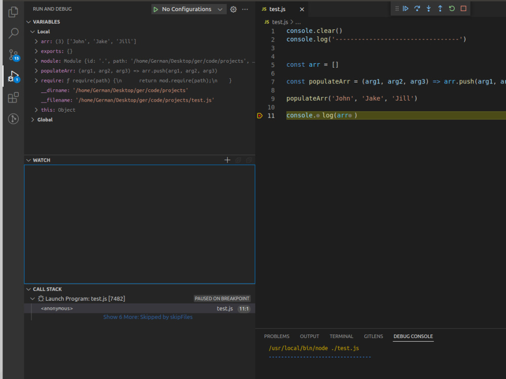Add a watch expression with the plus icon
The height and width of the screenshot is (379, 506).
[x=227, y=160]
